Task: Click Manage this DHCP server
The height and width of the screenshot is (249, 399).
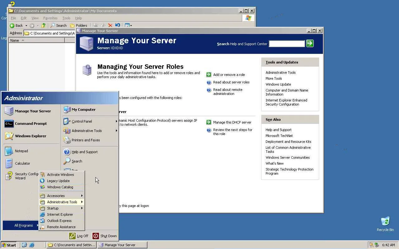Action: tap(232, 122)
